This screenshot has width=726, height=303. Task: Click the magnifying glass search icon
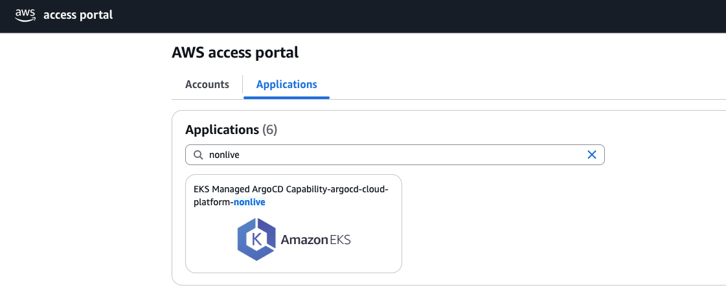(198, 155)
